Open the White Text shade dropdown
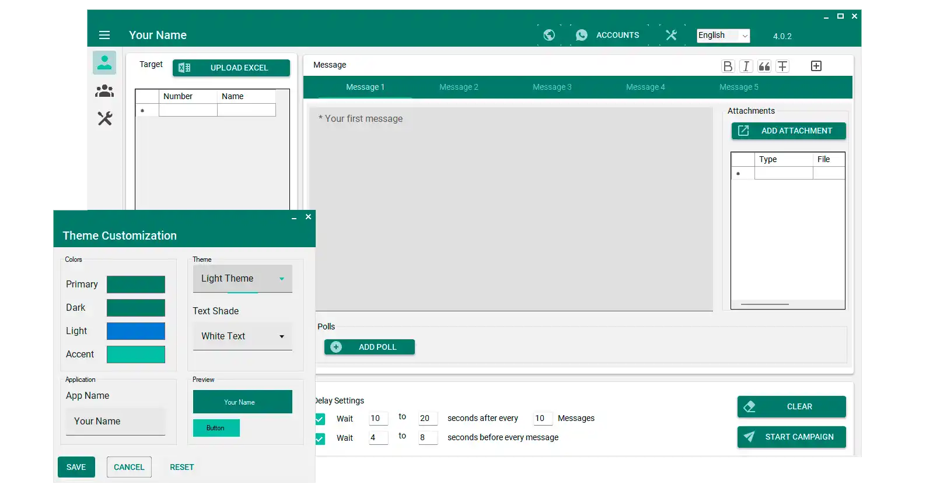 point(242,336)
